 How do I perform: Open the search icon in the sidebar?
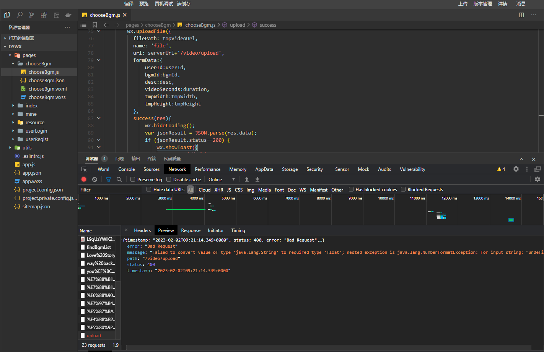tap(20, 15)
